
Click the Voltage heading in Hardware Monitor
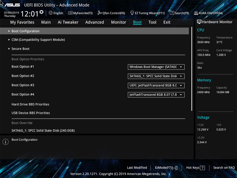tap(203, 117)
